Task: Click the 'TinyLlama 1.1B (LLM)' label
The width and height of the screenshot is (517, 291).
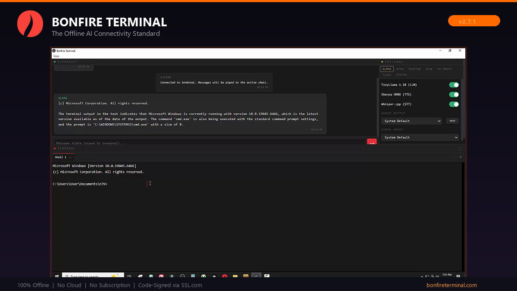Action: 399,85
